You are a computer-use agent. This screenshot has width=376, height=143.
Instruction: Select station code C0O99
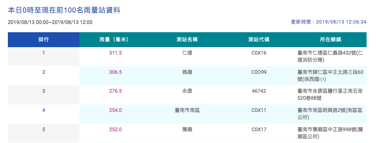[259, 72]
